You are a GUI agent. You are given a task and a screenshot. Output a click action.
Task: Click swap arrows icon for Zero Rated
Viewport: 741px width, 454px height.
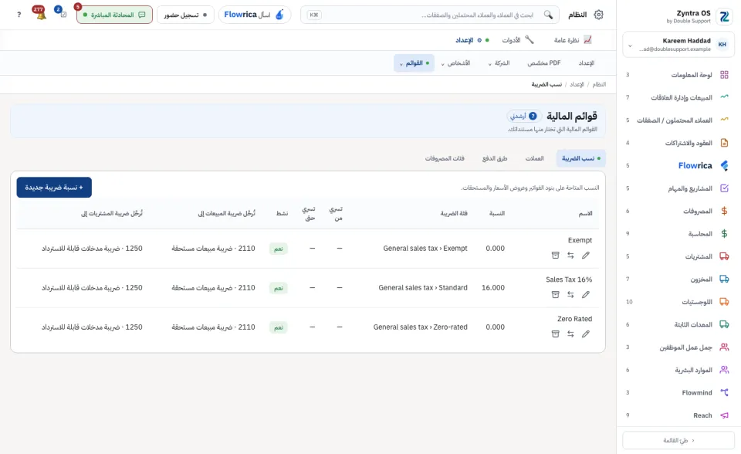coord(570,334)
